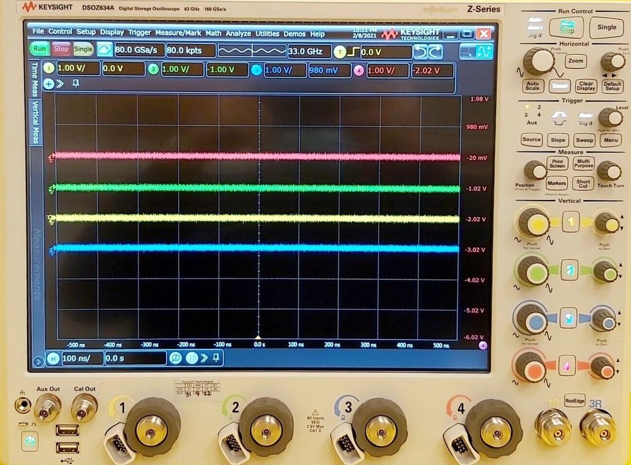The image size is (631, 465).
Task: Push the Print Screen hardware button
Action: tap(557, 163)
